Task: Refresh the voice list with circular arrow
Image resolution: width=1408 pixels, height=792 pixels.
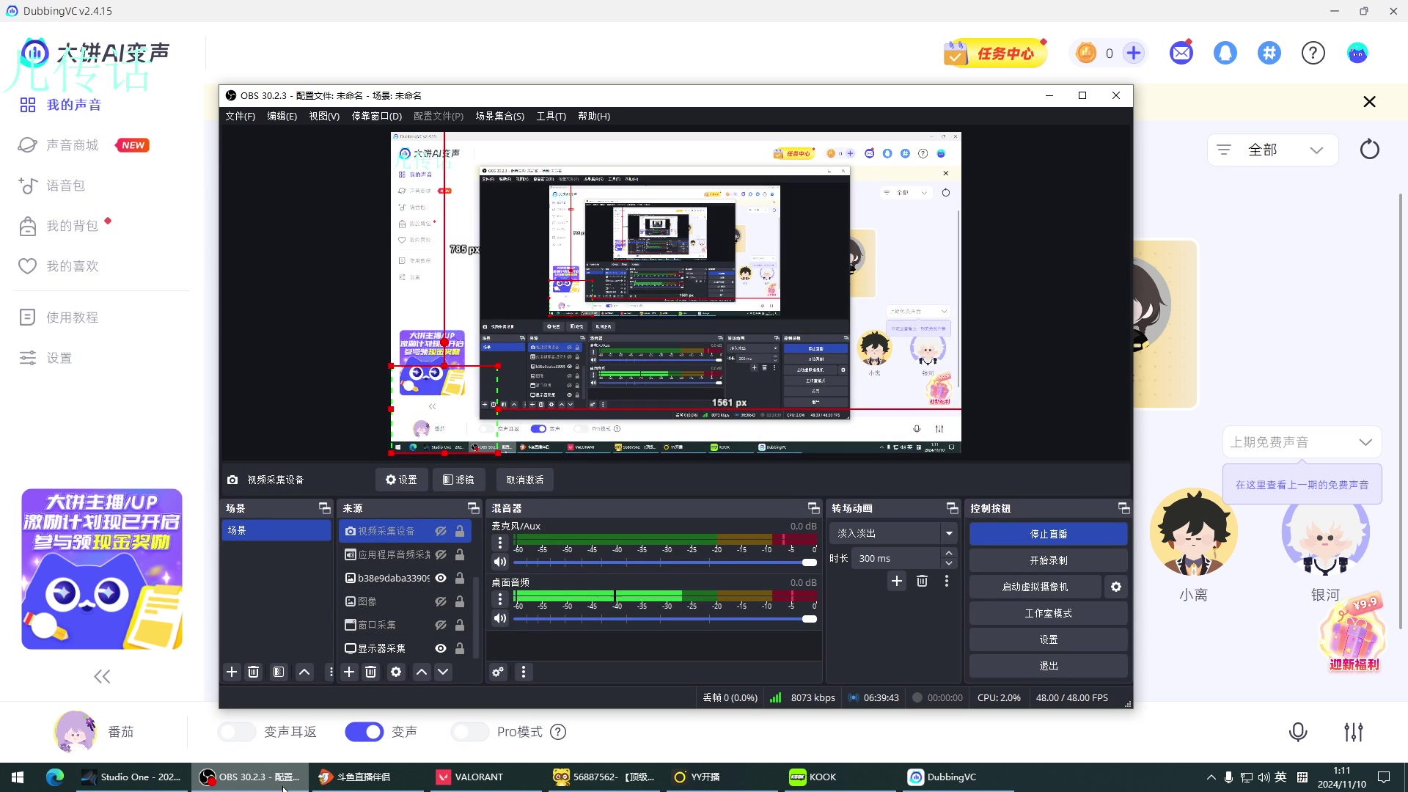Action: [x=1370, y=150]
